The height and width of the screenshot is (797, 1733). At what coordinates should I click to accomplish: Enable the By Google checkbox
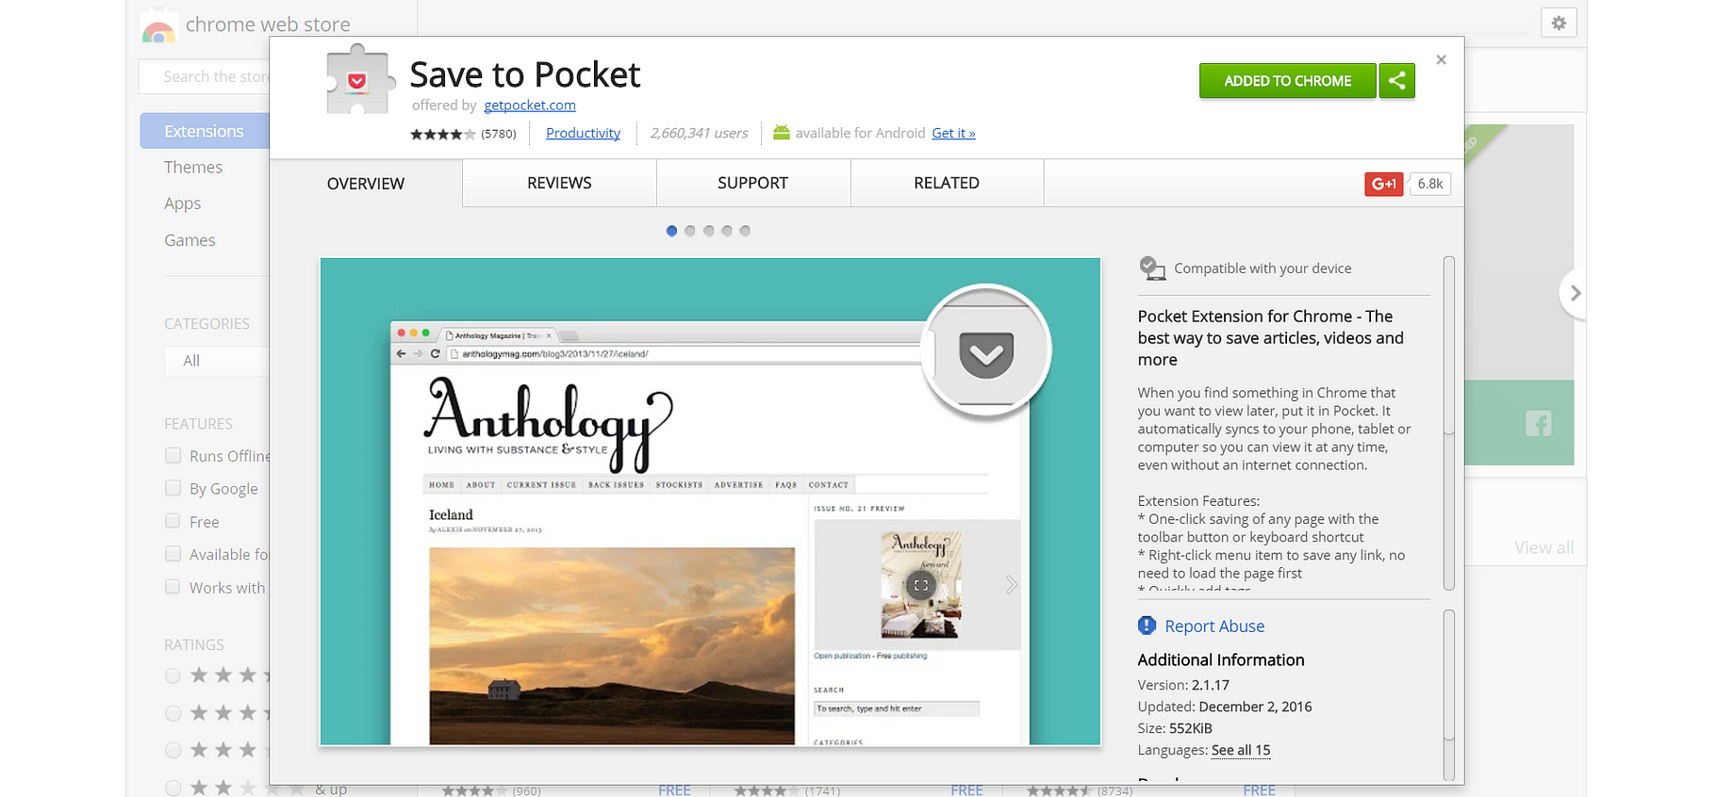173,488
